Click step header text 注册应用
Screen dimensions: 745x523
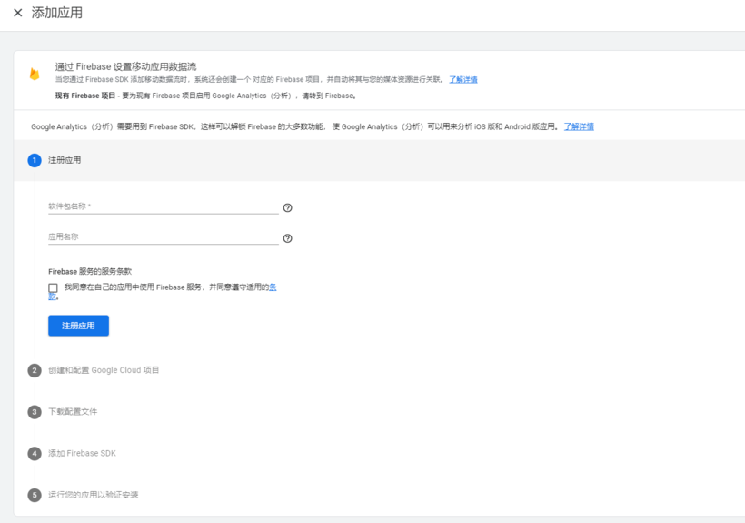click(x=65, y=160)
